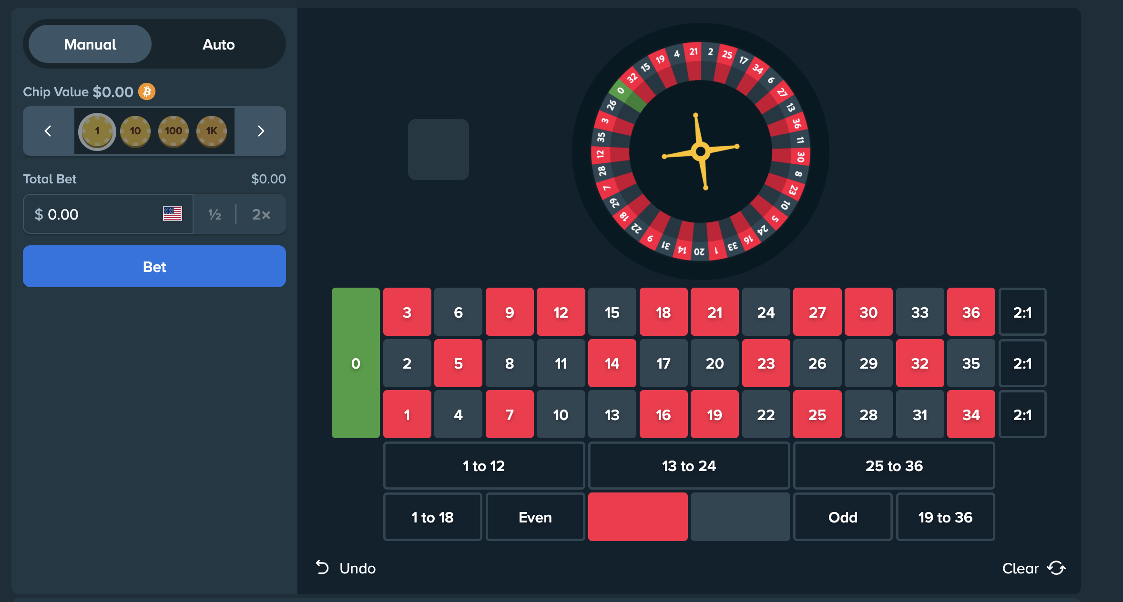
Task: Double the bet with the 2x button
Action: pos(261,214)
